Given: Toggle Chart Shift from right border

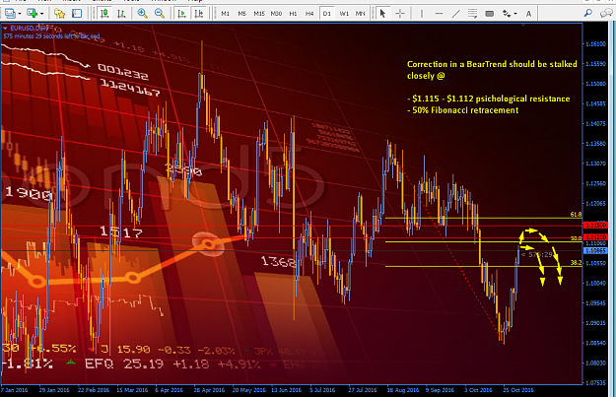Looking at the screenshot, I should click(x=199, y=14).
